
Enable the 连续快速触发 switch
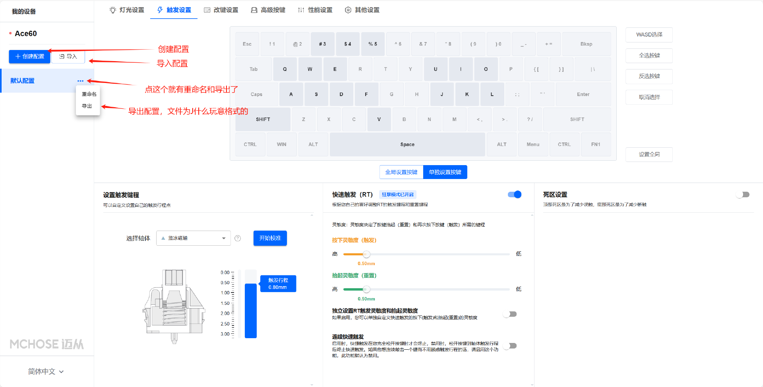[510, 346]
